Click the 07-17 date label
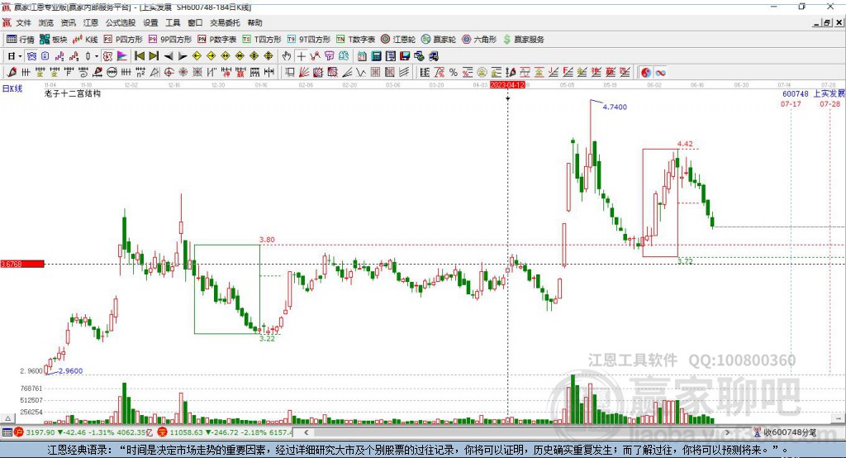 (791, 103)
